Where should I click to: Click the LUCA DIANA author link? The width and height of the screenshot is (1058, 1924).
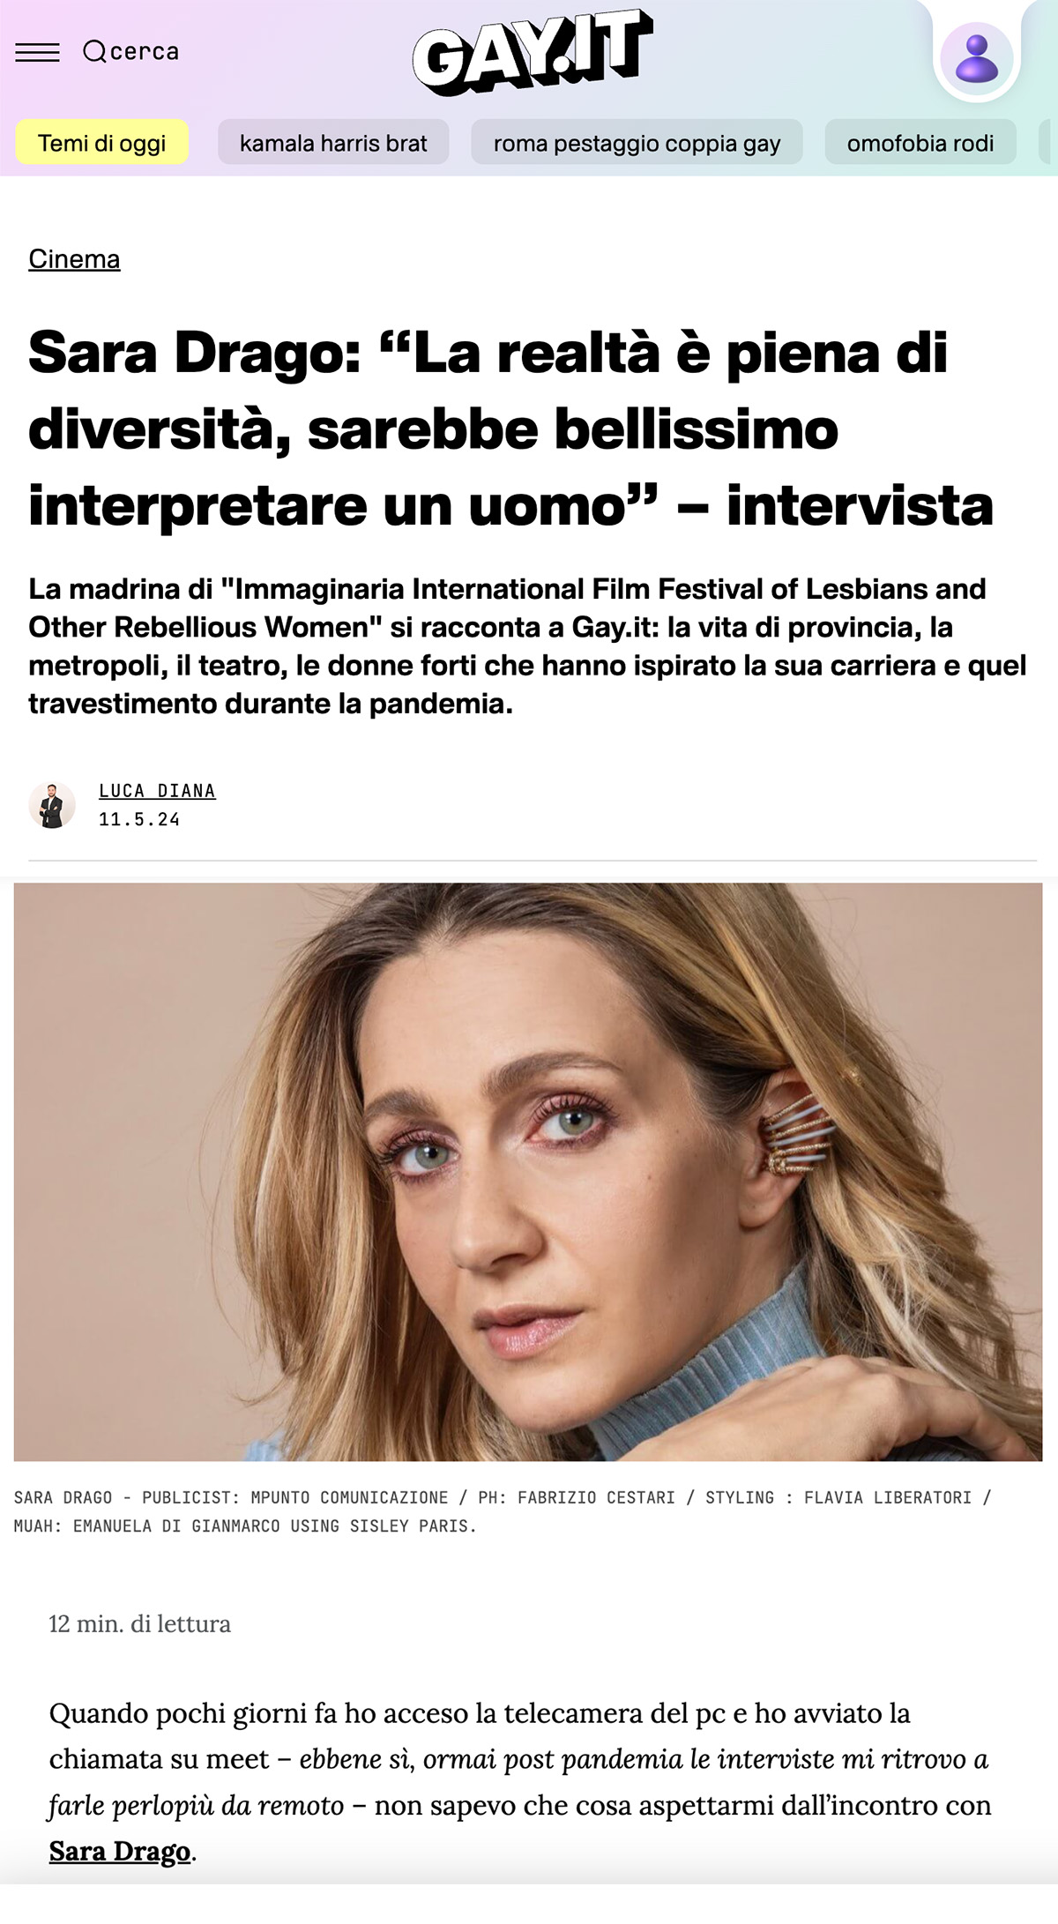click(x=157, y=791)
